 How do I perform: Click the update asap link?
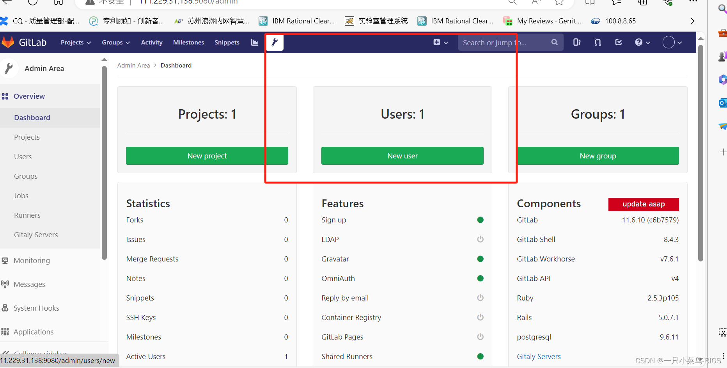643,204
